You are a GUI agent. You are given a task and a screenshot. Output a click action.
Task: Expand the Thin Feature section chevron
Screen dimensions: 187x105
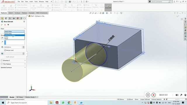(25, 64)
